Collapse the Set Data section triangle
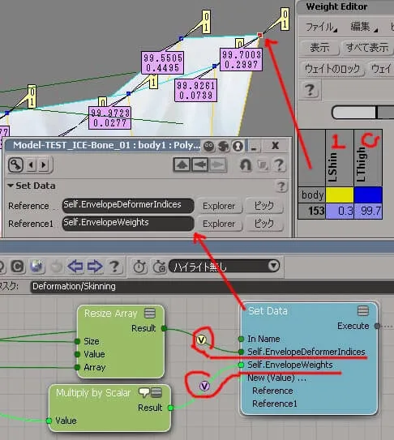Viewport: 394px width, 440px height. (11, 186)
